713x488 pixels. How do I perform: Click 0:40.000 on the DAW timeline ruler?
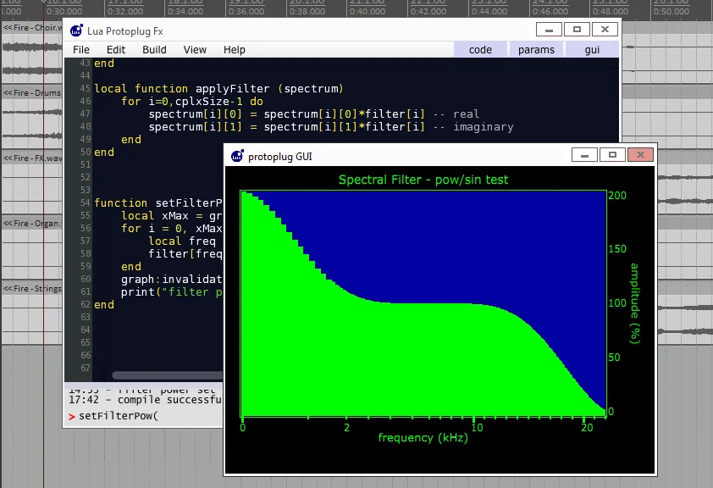pyautogui.click(x=368, y=11)
